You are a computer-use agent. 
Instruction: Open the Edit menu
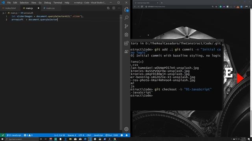coord(15,3)
